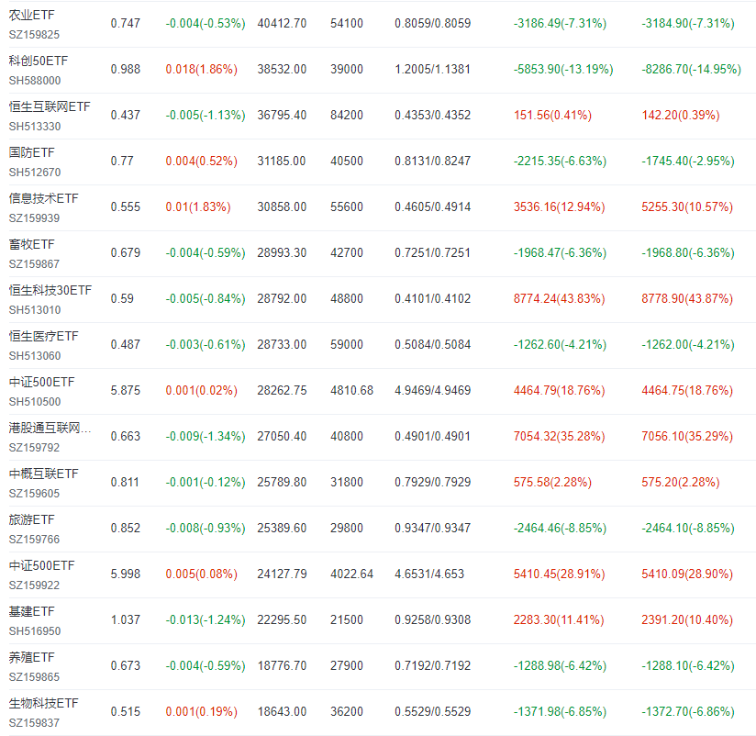Select 信息技术ETF cost 0.4605/0.4914
The width and height of the screenshot is (756, 736).
click(x=432, y=206)
